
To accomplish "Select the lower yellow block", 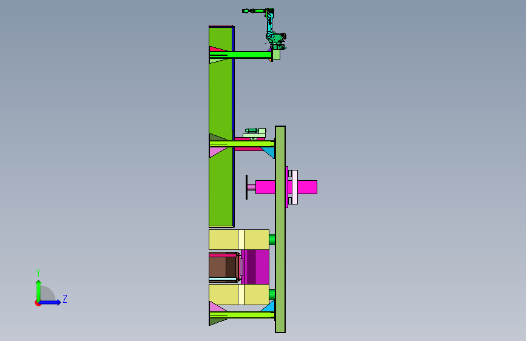I will coord(239,294).
